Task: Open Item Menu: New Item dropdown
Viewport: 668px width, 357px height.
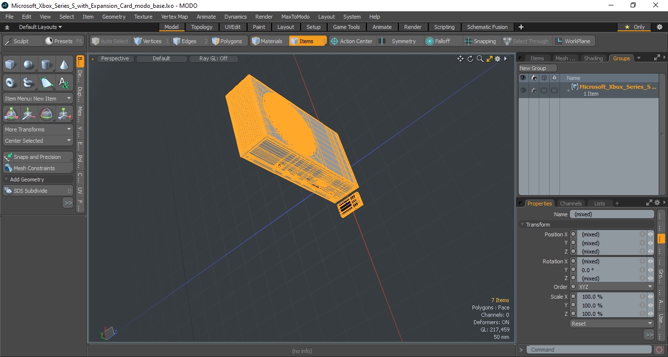Action: pyautogui.click(x=38, y=99)
